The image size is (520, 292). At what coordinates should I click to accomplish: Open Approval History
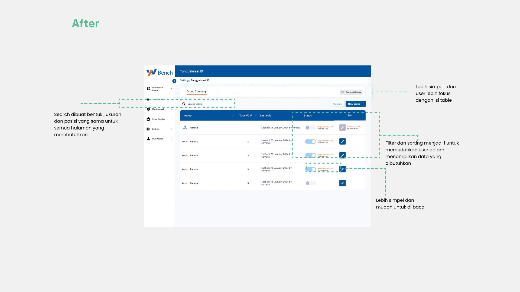[351, 92]
